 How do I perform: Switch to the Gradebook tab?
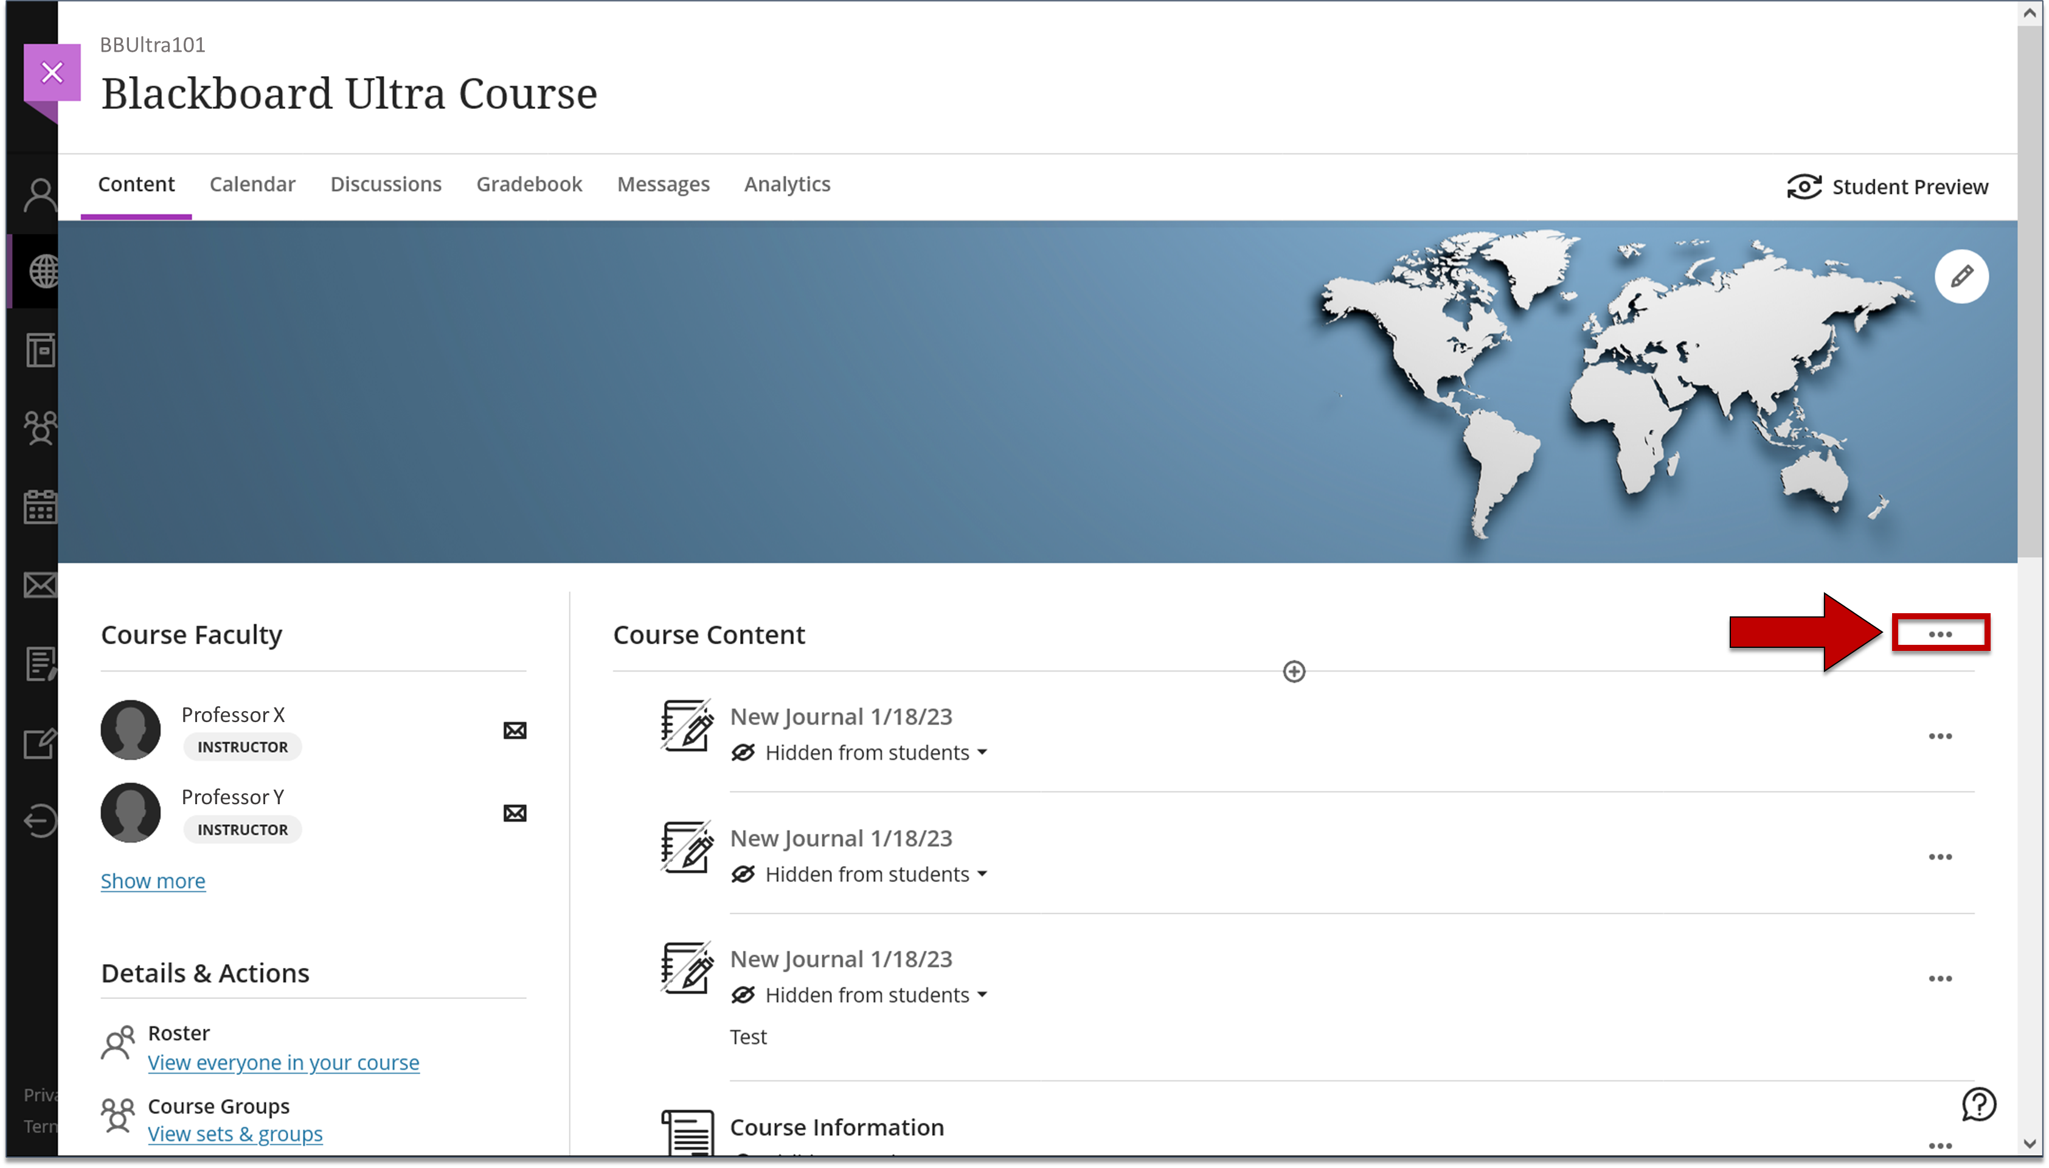(529, 184)
